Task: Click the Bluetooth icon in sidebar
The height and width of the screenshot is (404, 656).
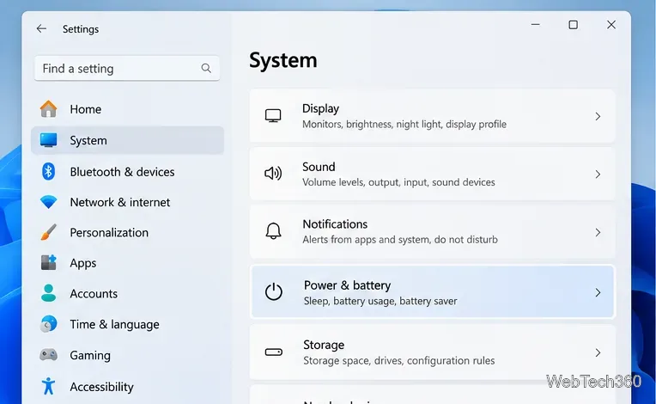Action: [49, 171]
